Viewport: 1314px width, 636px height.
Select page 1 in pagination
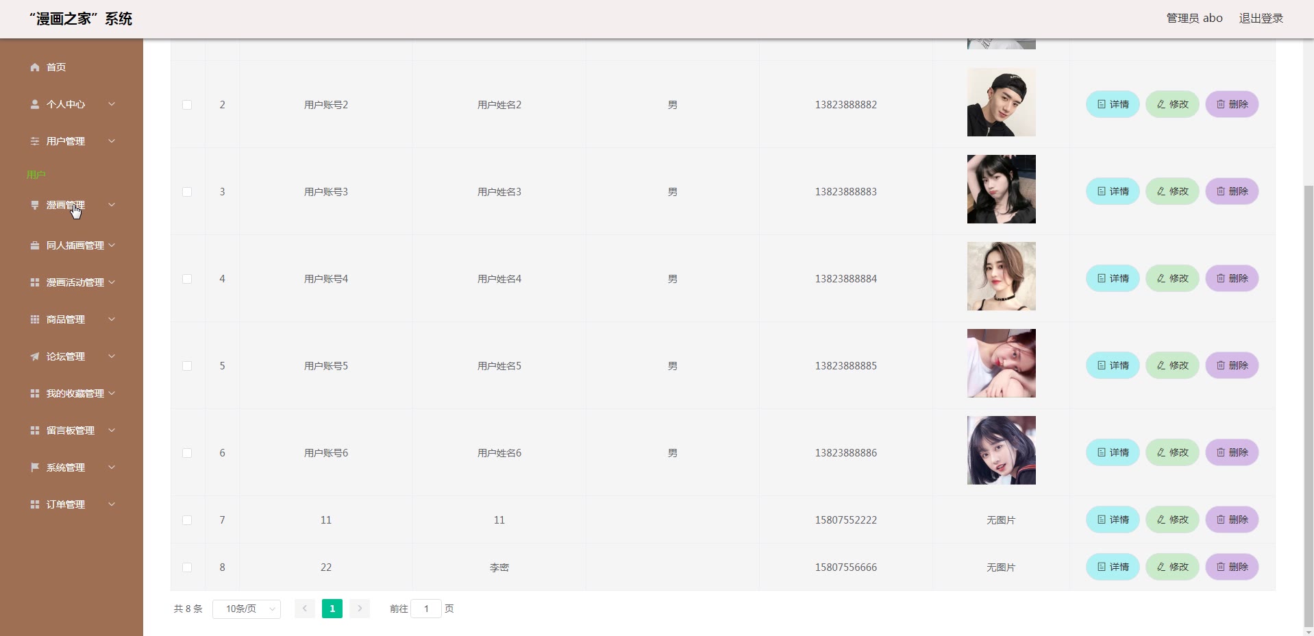pos(332,609)
